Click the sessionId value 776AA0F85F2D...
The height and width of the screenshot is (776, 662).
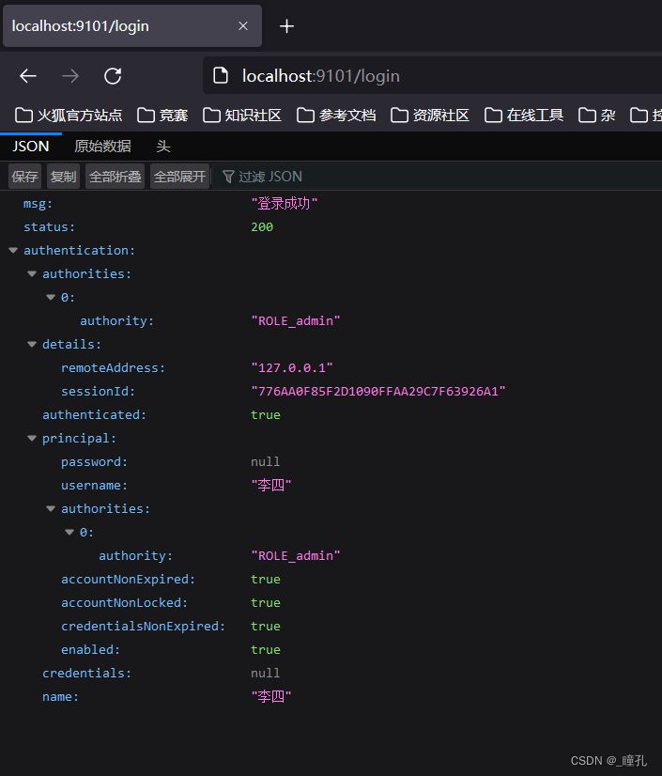[x=378, y=392]
